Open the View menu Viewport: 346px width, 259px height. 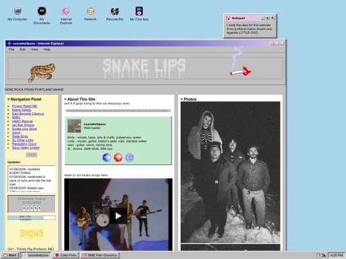[35, 49]
